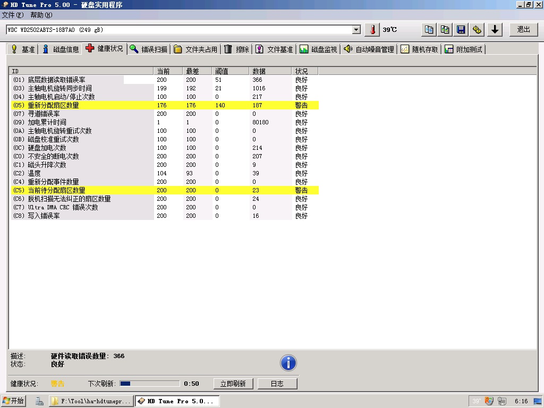Select the (C7) Ultra DMA CRC 错误次数 row

pos(165,207)
